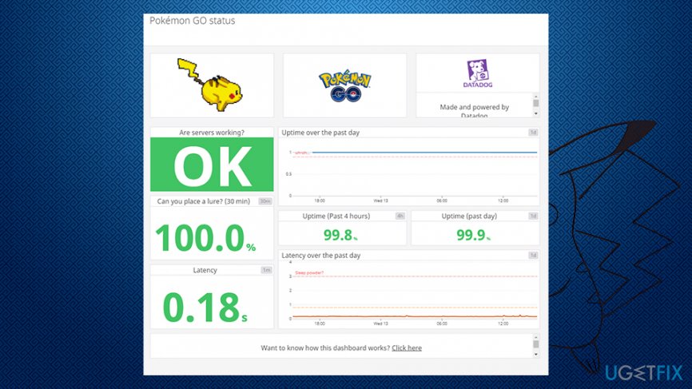The image size is (692, 389).
Task: Click the 30m badge on the lure widget
Action: [264, 201]
